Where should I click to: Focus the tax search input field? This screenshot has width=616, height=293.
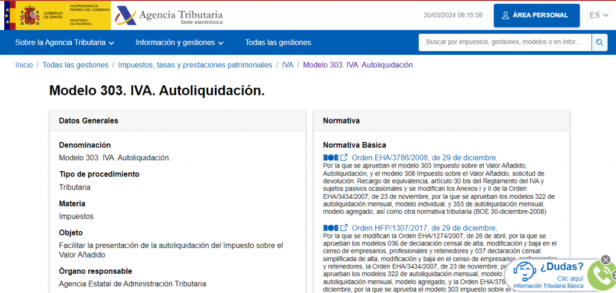[504, 43]
